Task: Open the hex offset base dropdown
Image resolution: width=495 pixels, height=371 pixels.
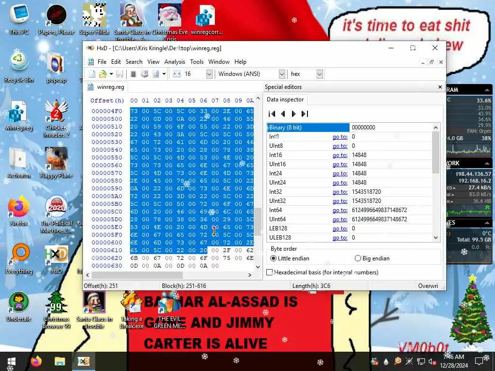Action: [x=320, y=74]
